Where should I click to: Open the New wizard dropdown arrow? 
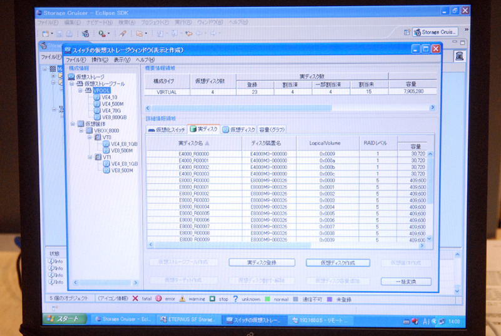(52, 34)
